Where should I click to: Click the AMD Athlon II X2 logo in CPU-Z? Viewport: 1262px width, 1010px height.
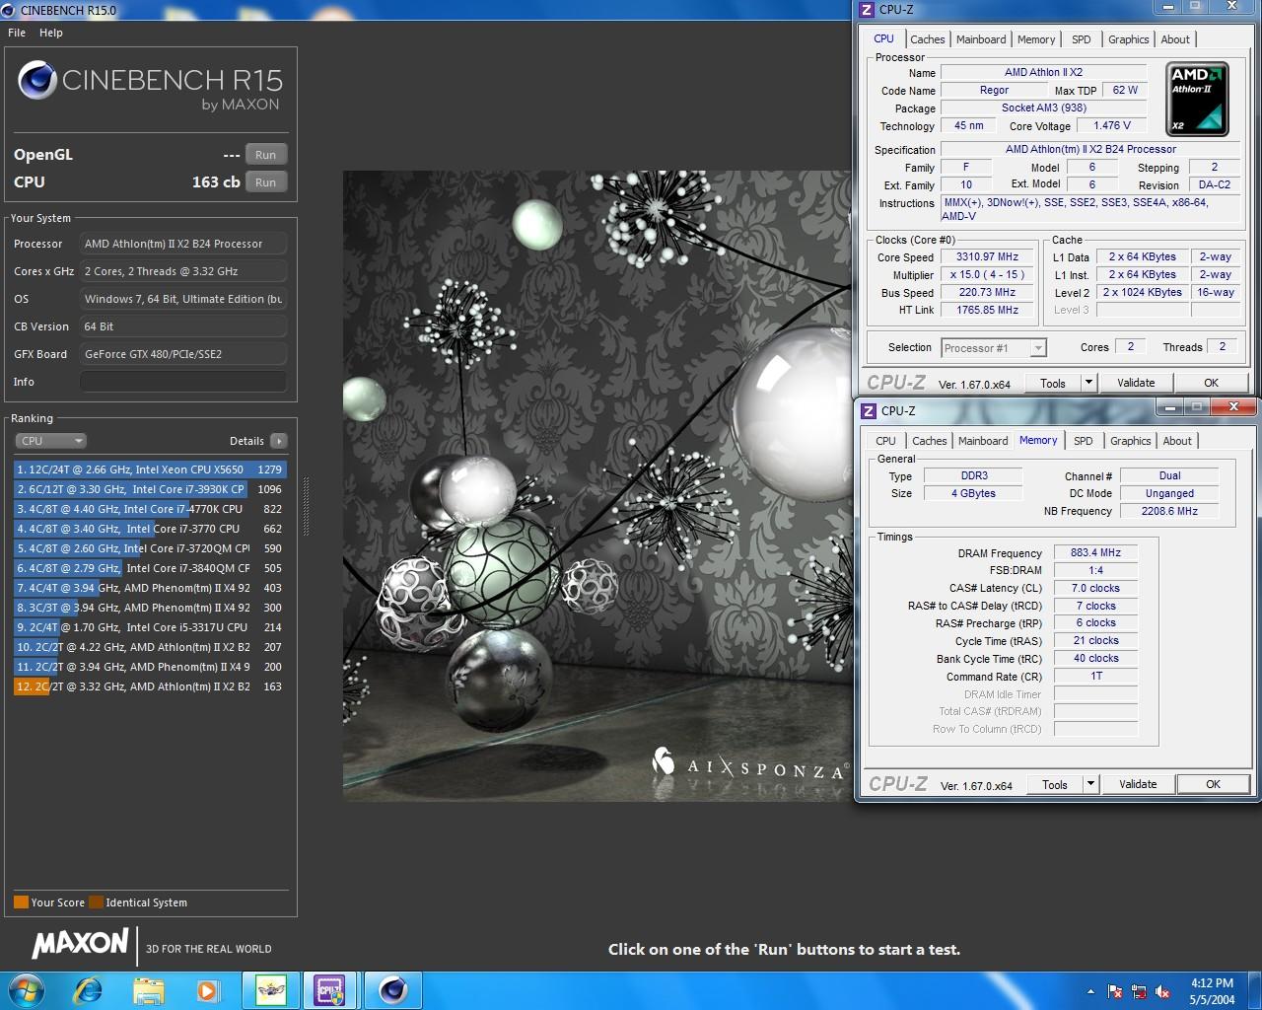1197,100
